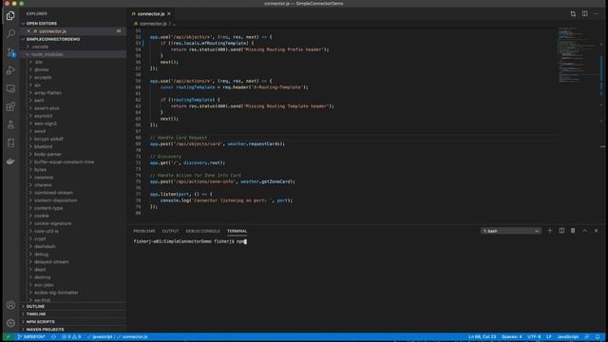Image resolution: width=608 pixels, height=342 pixels.
Task: Expand the delayed-stream folder
Action: pyautogui.click(x=51, y=262)
